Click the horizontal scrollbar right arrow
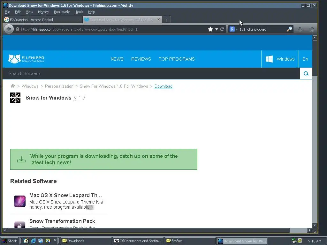The height and width of the screenshot is (245, 327). click(x=310, y=230)
